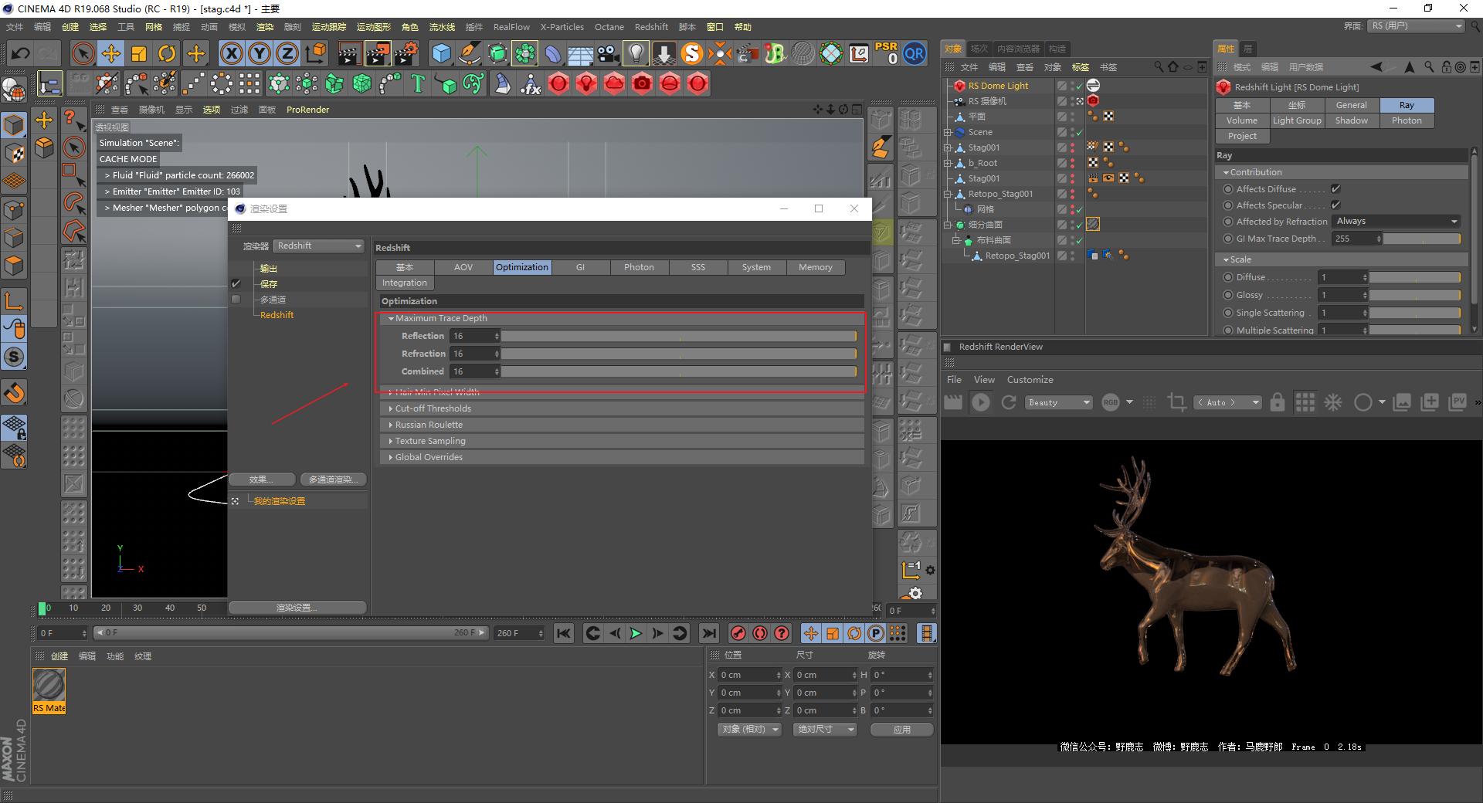1483x803 pixels.
Task: Toggle the Affects Specular checkbox
Action: pyautogui.click(x=1335, y=205)
